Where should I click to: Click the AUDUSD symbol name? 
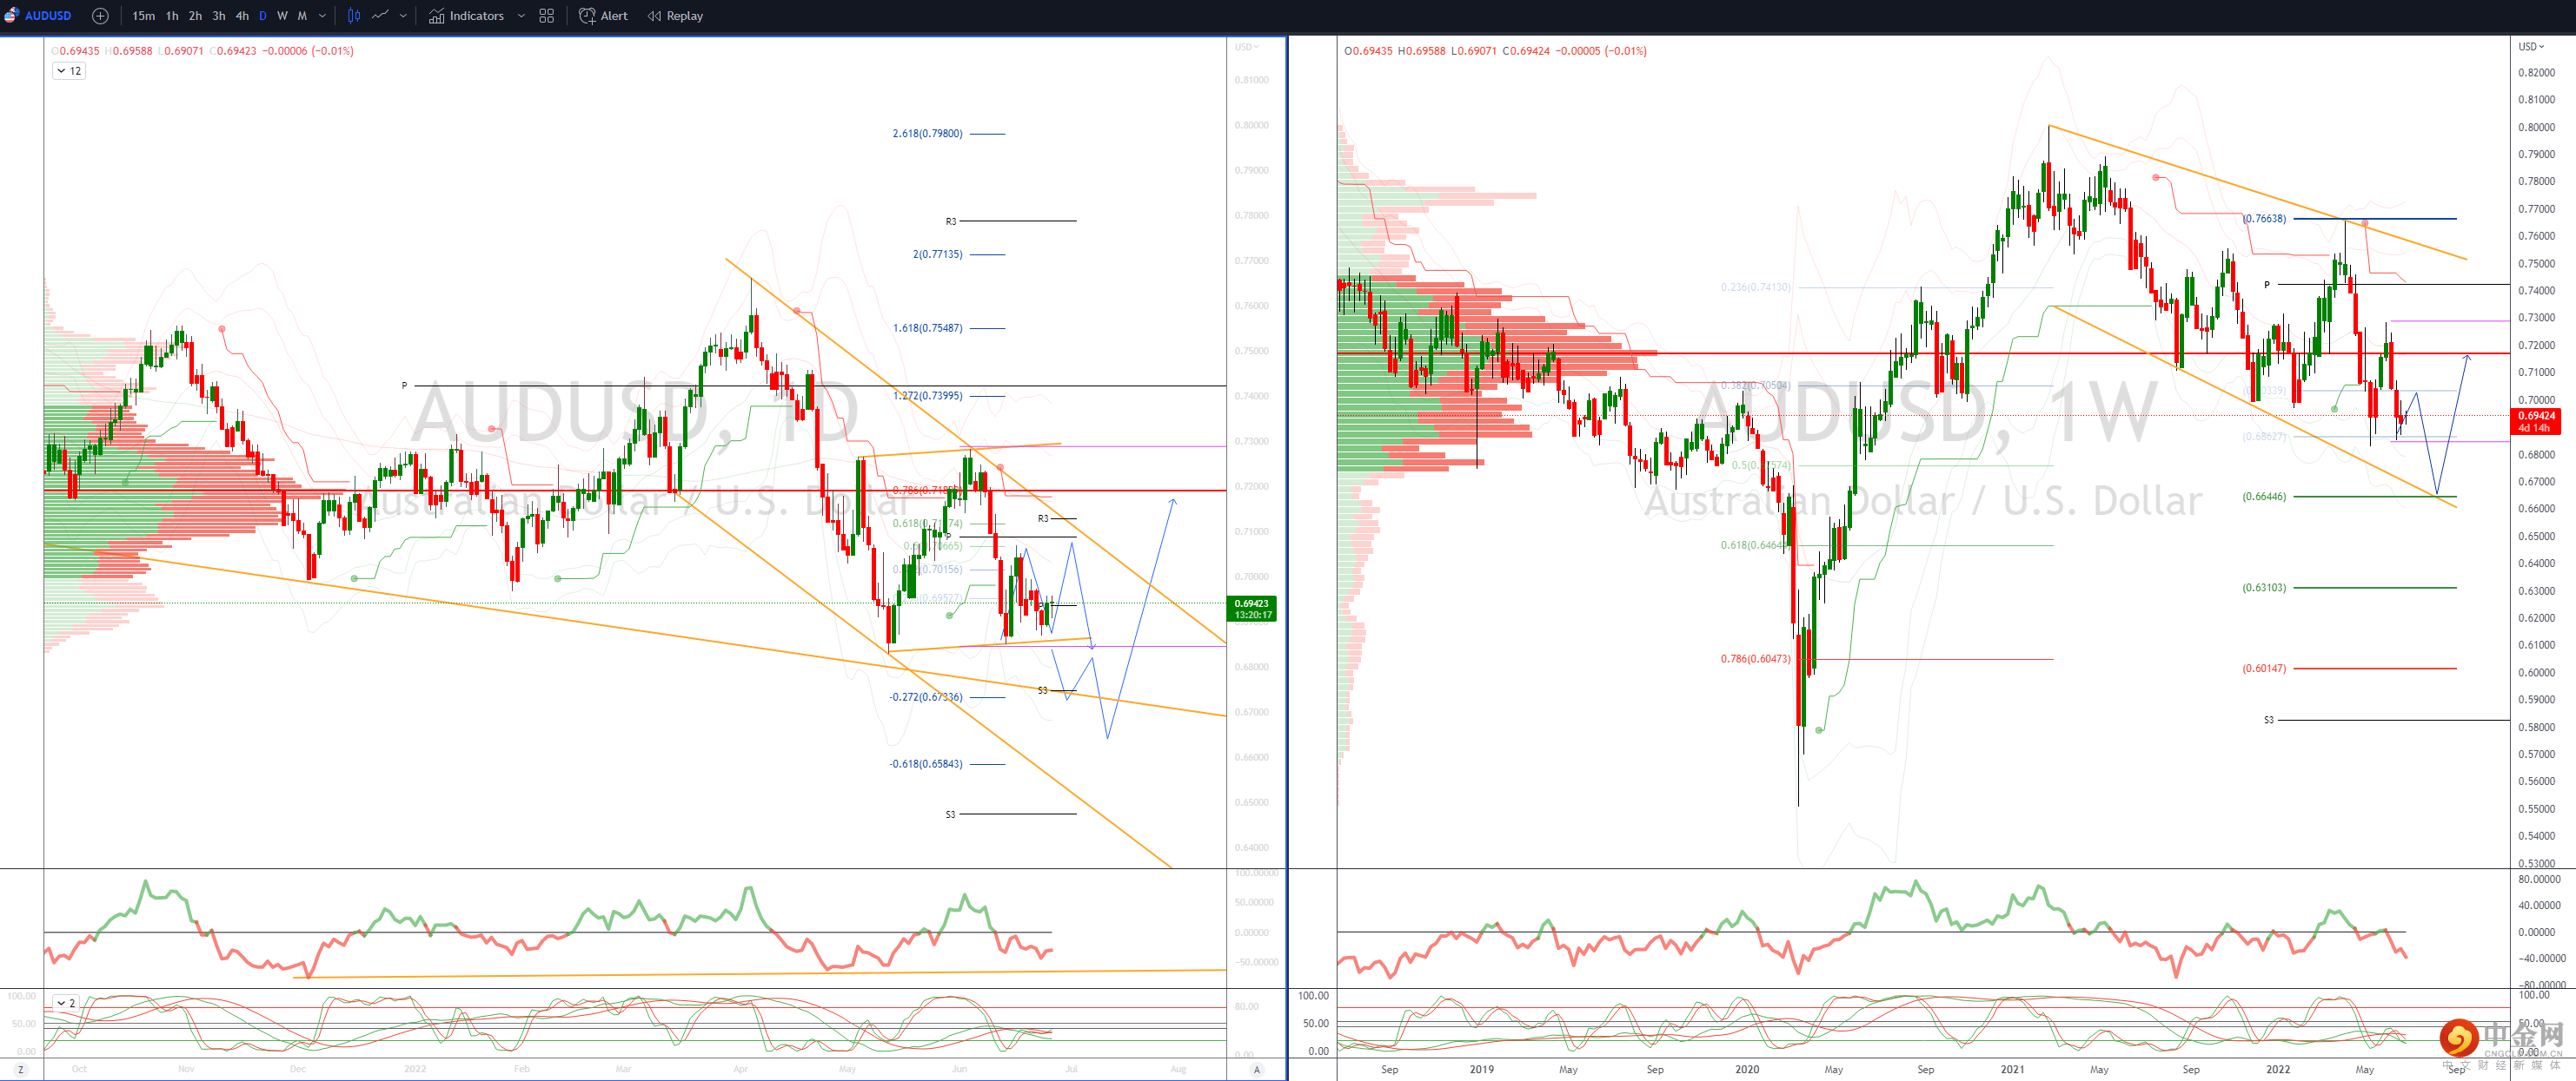pos(48,16)
